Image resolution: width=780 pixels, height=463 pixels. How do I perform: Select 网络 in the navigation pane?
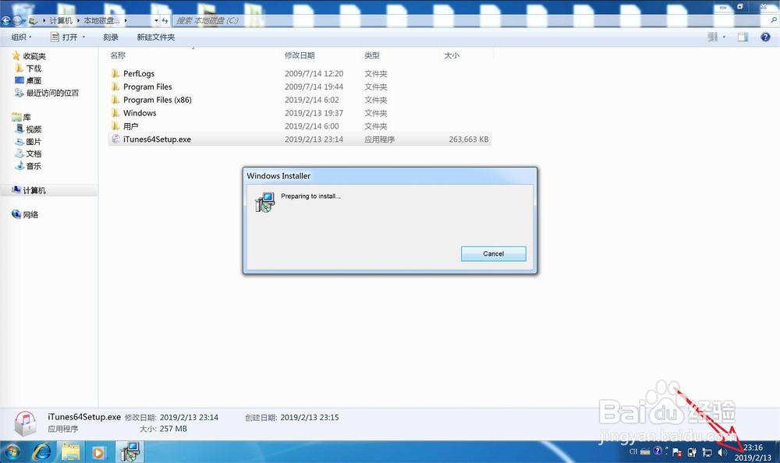tap(30, 215)
